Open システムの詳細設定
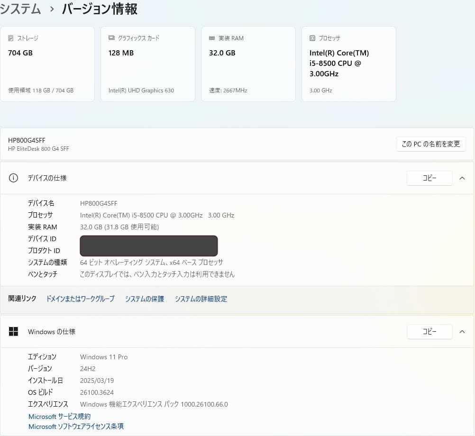Viewport: 475px width, 436px height. (x=201, y=299)
